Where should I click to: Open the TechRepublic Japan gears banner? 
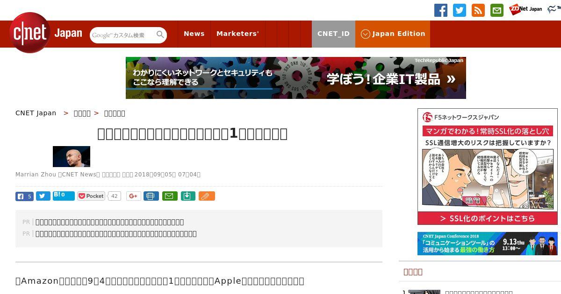point(296,78)
